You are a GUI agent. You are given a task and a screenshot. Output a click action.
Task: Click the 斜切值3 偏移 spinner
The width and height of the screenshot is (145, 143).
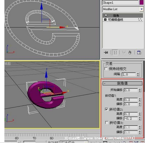click(140, 132)
